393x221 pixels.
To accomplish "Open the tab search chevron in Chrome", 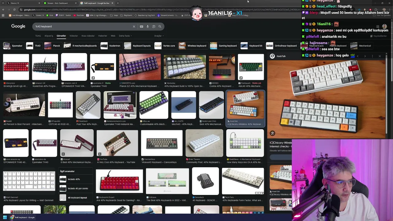I will pos(3,3).
